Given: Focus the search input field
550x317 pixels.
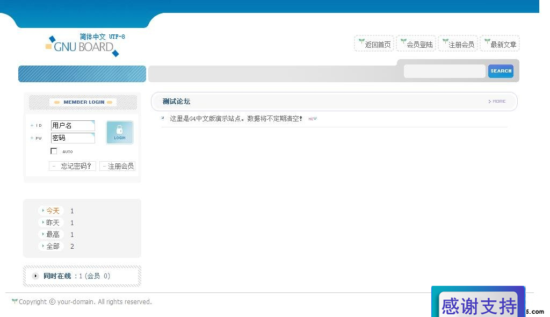Looking at the screenshot, I should (444, 71).
